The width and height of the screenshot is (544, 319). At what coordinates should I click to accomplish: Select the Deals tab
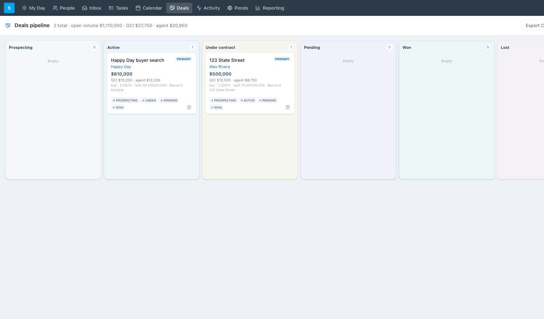[179, 8]
